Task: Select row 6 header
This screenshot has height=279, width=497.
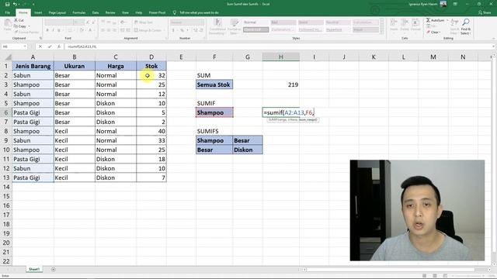Action: click(x=6, y=112)
